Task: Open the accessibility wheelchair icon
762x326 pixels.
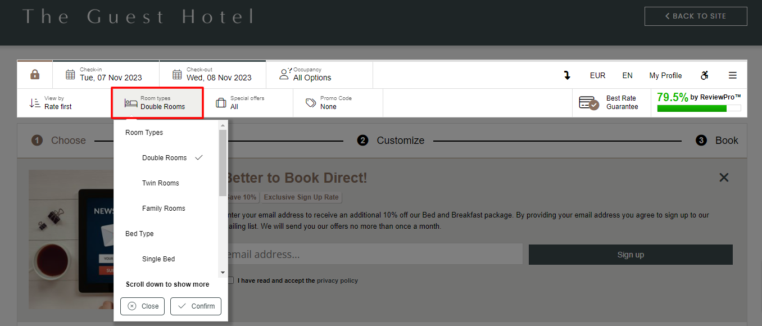Action: pyautogui.click(x=705, y=75)
